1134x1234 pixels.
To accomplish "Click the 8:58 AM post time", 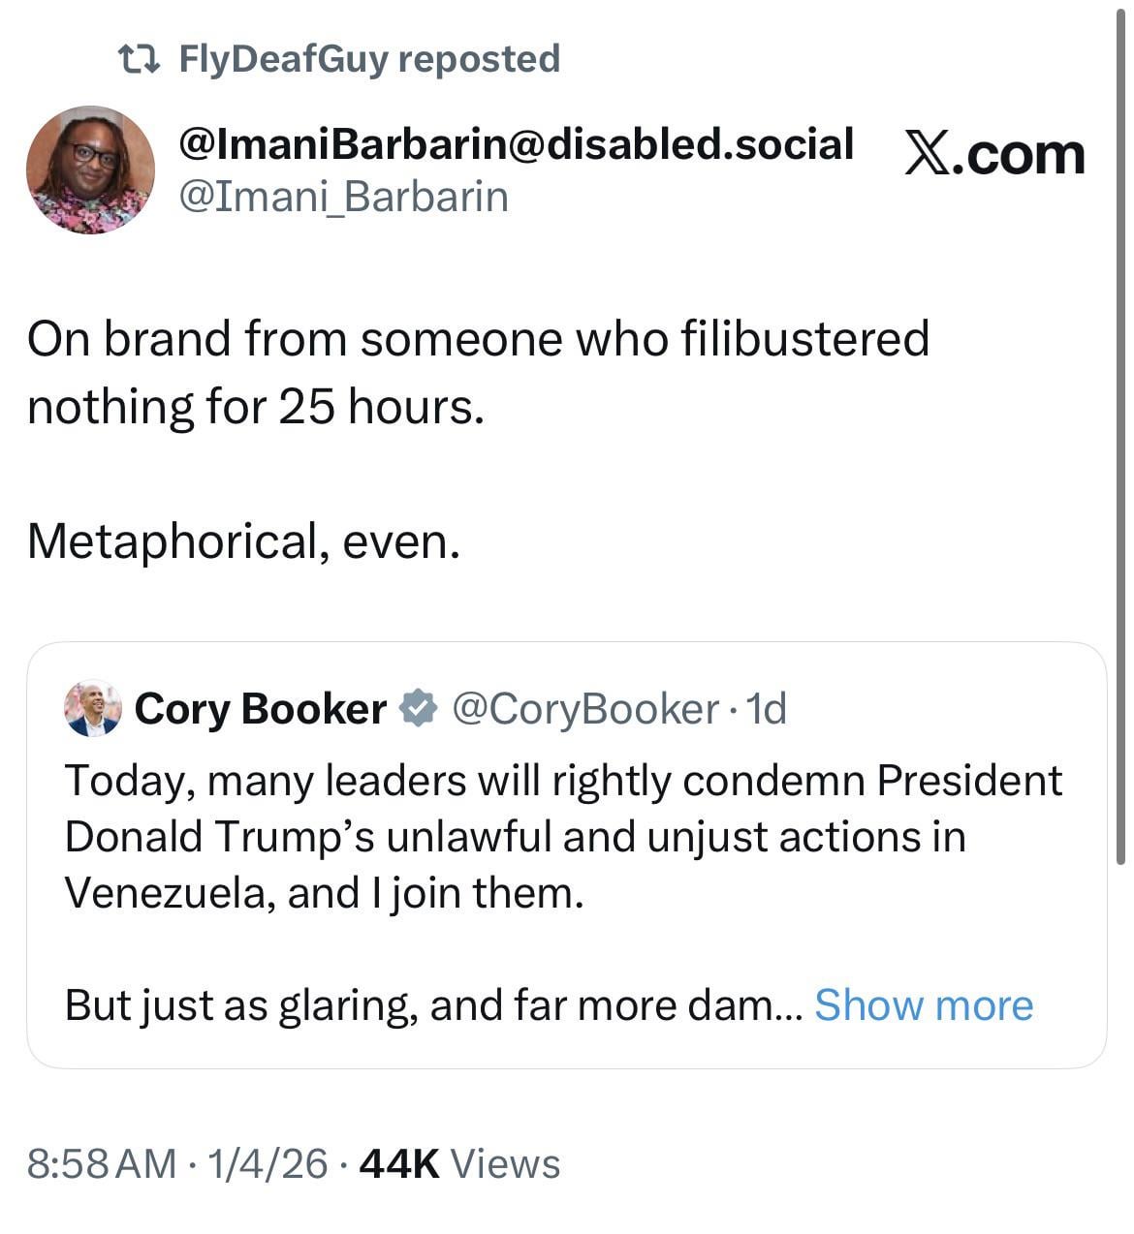I will point(102,1163).
